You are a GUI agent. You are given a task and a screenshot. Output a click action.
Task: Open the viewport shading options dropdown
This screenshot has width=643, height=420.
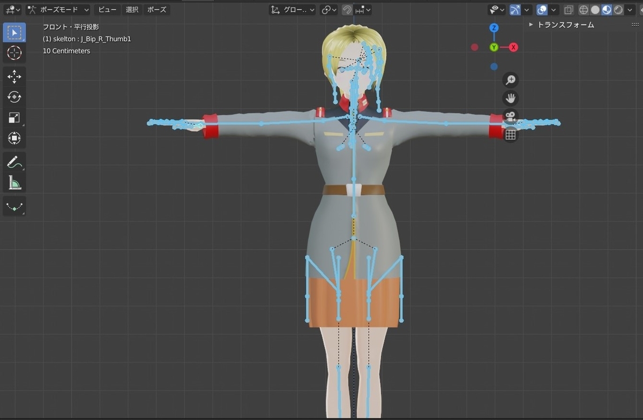click(631, 10)
